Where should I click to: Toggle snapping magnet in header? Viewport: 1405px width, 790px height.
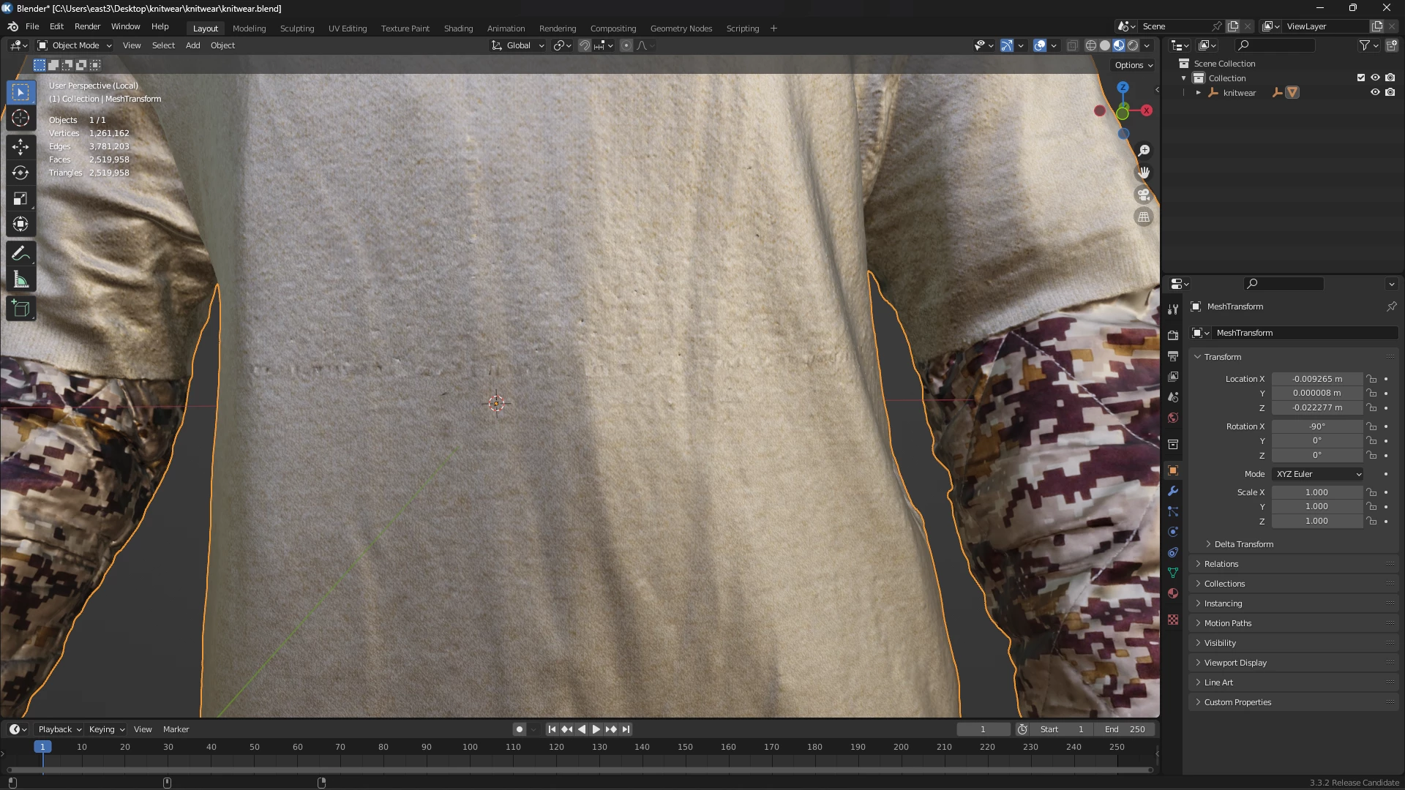(584, 45)
